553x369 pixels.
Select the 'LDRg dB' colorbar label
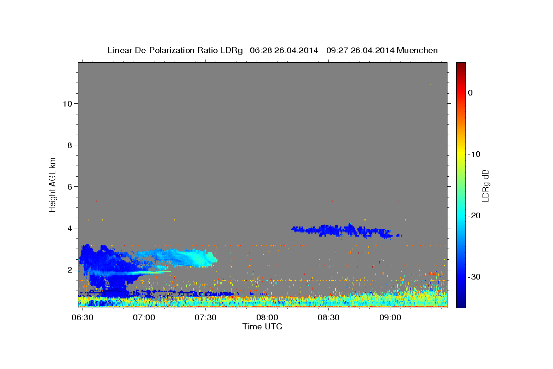tap(485, 185)
